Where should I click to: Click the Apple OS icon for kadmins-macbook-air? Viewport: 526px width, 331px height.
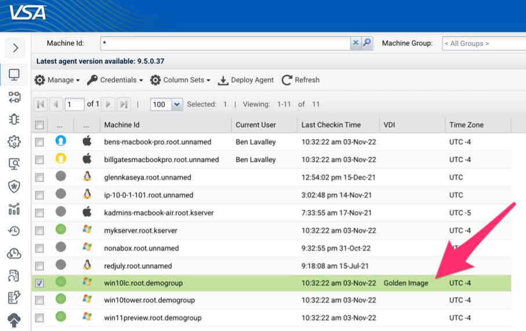tap(87, 212)
